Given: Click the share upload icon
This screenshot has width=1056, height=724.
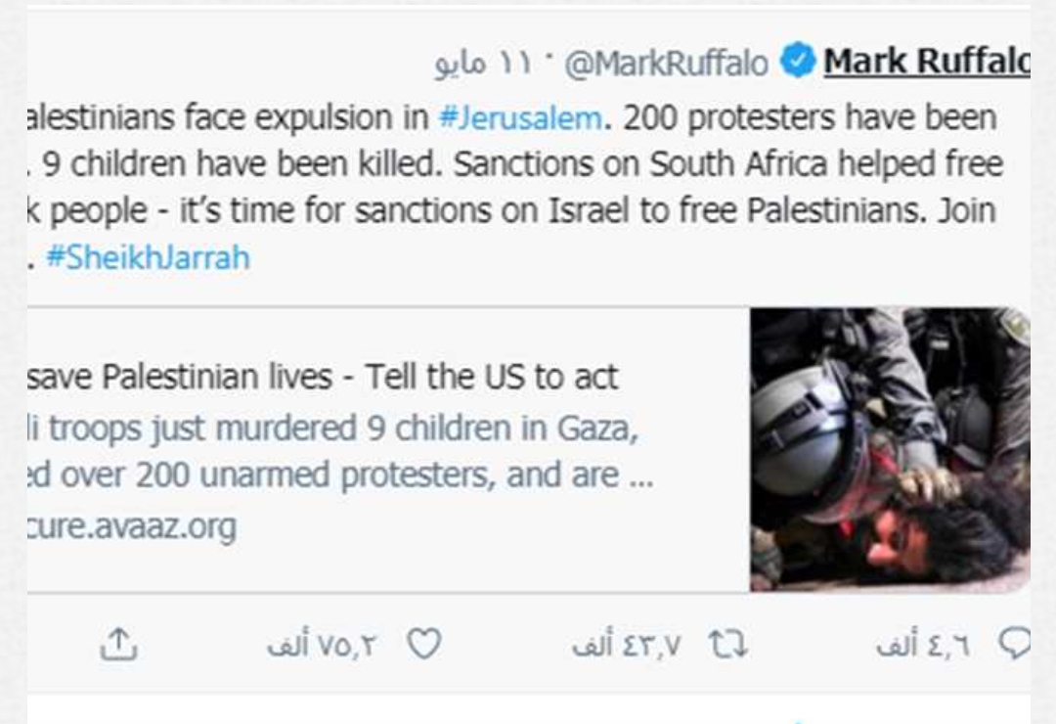Looking at the screenshot, I should [118, 645].
